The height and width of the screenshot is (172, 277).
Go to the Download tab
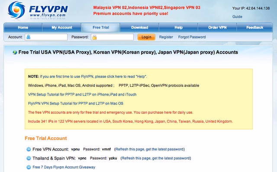pyautogui.click(x=139, y=27)
